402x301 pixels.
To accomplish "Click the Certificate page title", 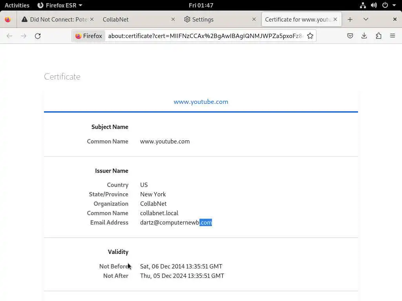I will (62, 76).
